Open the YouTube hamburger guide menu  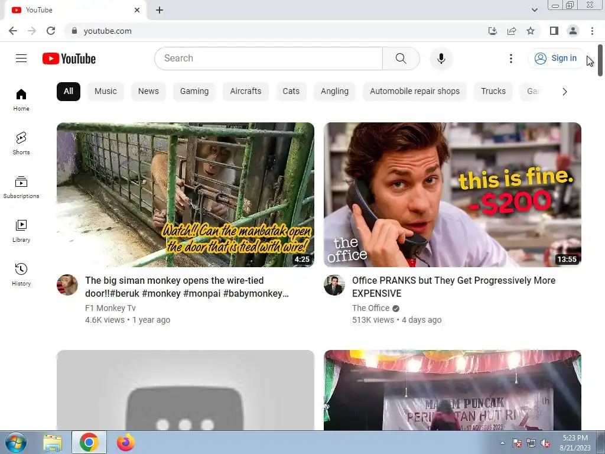pos(21,59)
